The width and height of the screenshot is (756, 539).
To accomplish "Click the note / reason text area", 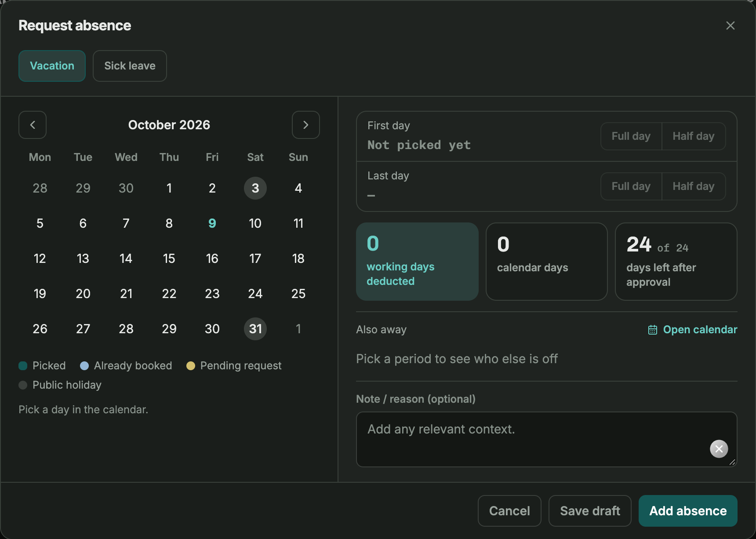I will (546, 439).
